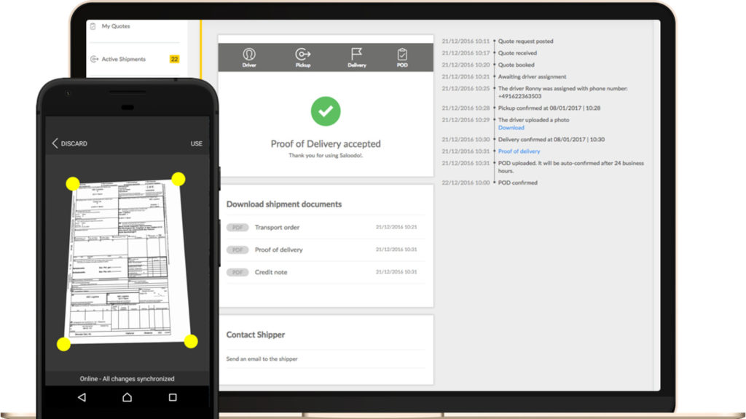Select the Pickup step icon
This screenshot has width=746, height=419.
coord(302,55)
